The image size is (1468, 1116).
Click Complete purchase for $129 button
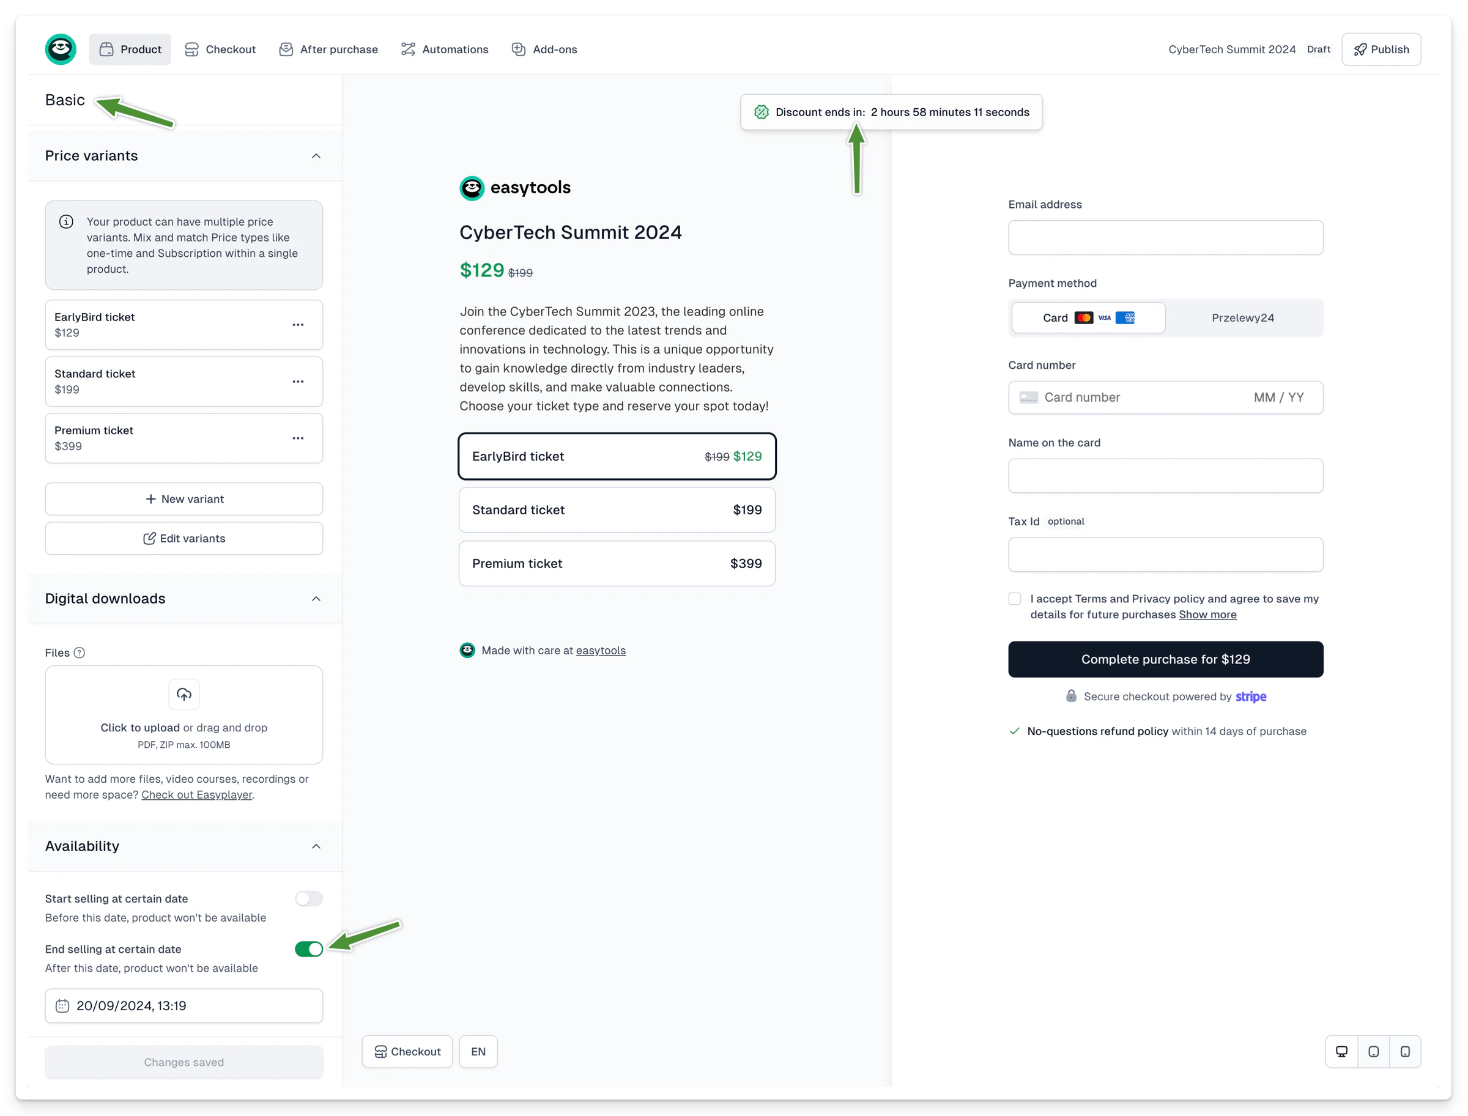(1165, 659)
